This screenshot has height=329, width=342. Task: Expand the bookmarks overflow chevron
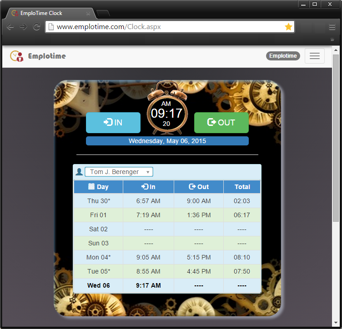tap(332, 40)
